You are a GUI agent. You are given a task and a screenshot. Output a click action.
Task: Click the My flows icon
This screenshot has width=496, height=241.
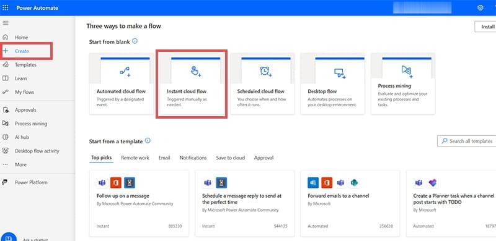(6, 92)
